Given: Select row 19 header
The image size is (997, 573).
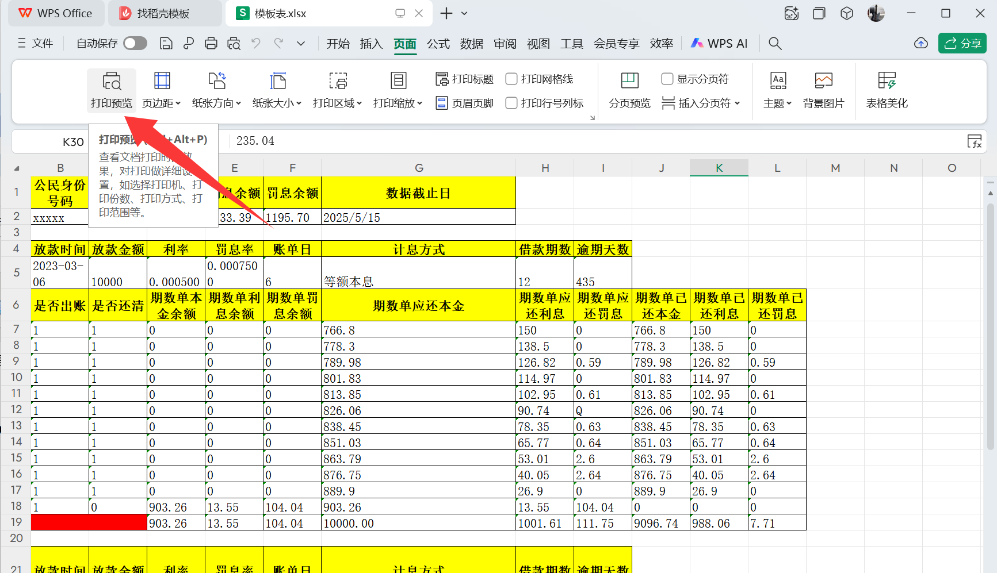Looking at the screenshot, I should pos(16,522).
